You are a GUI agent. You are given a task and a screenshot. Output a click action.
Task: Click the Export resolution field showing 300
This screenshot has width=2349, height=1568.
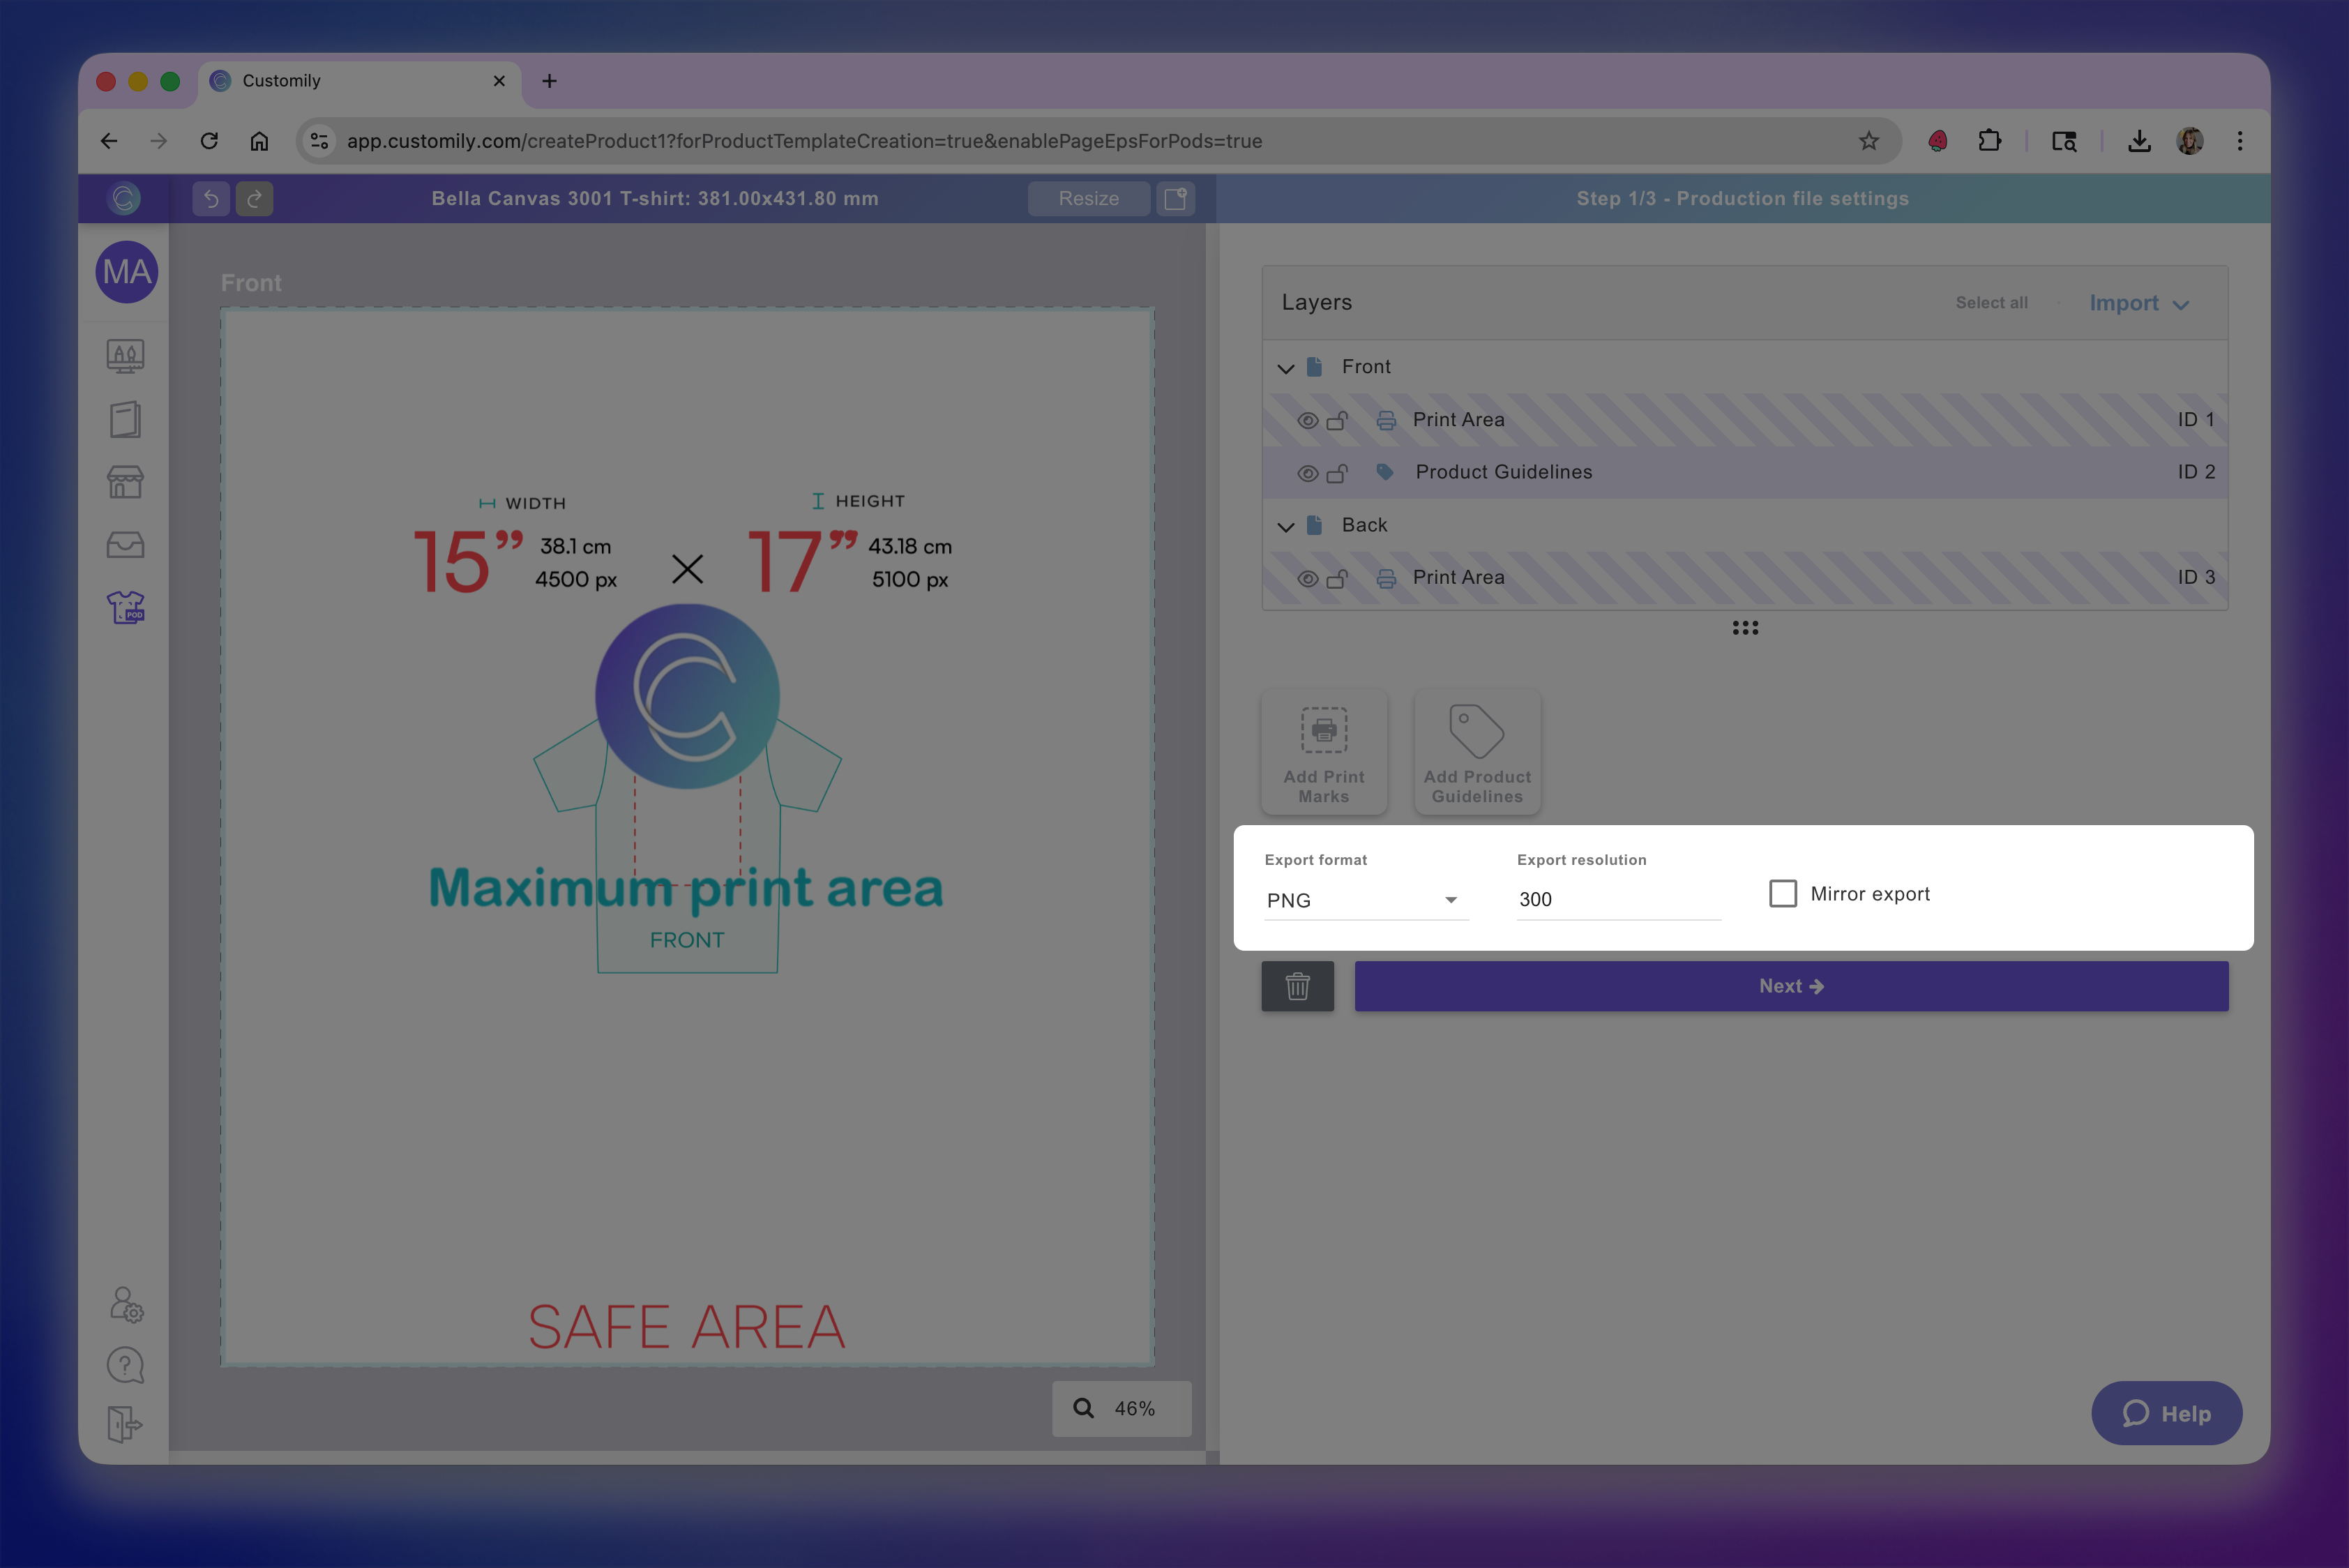(x=1619, y=899)
